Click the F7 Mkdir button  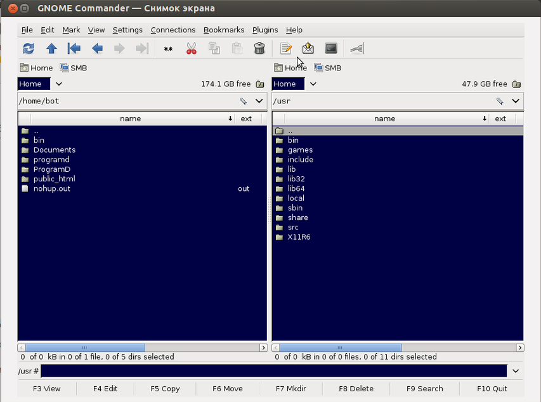(x=291, y=389)
